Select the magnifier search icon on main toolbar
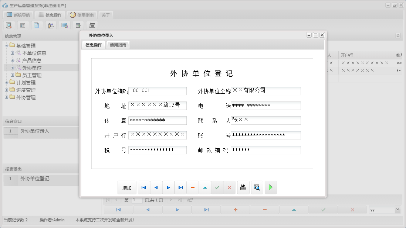The image size is (406, 228). 9,25
